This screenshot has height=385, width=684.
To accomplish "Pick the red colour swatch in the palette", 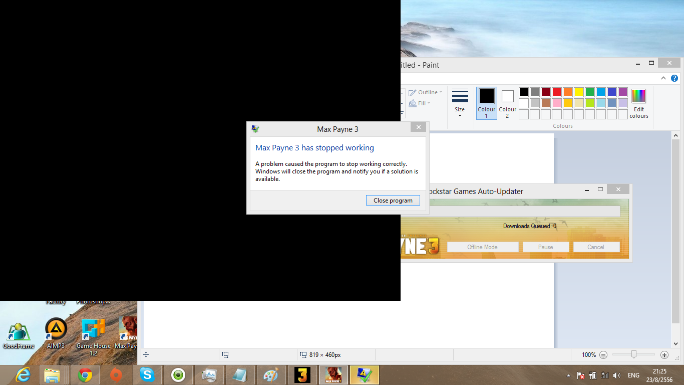I will pos(556,92).
